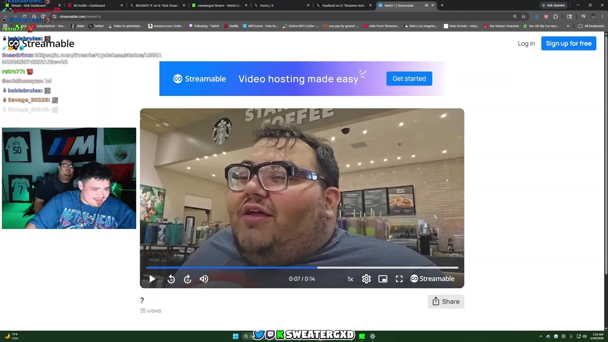
Task: Open playback speed 1x menu
Action: click(350, 279)
